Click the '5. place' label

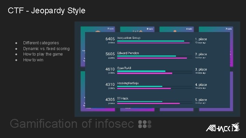201,99
